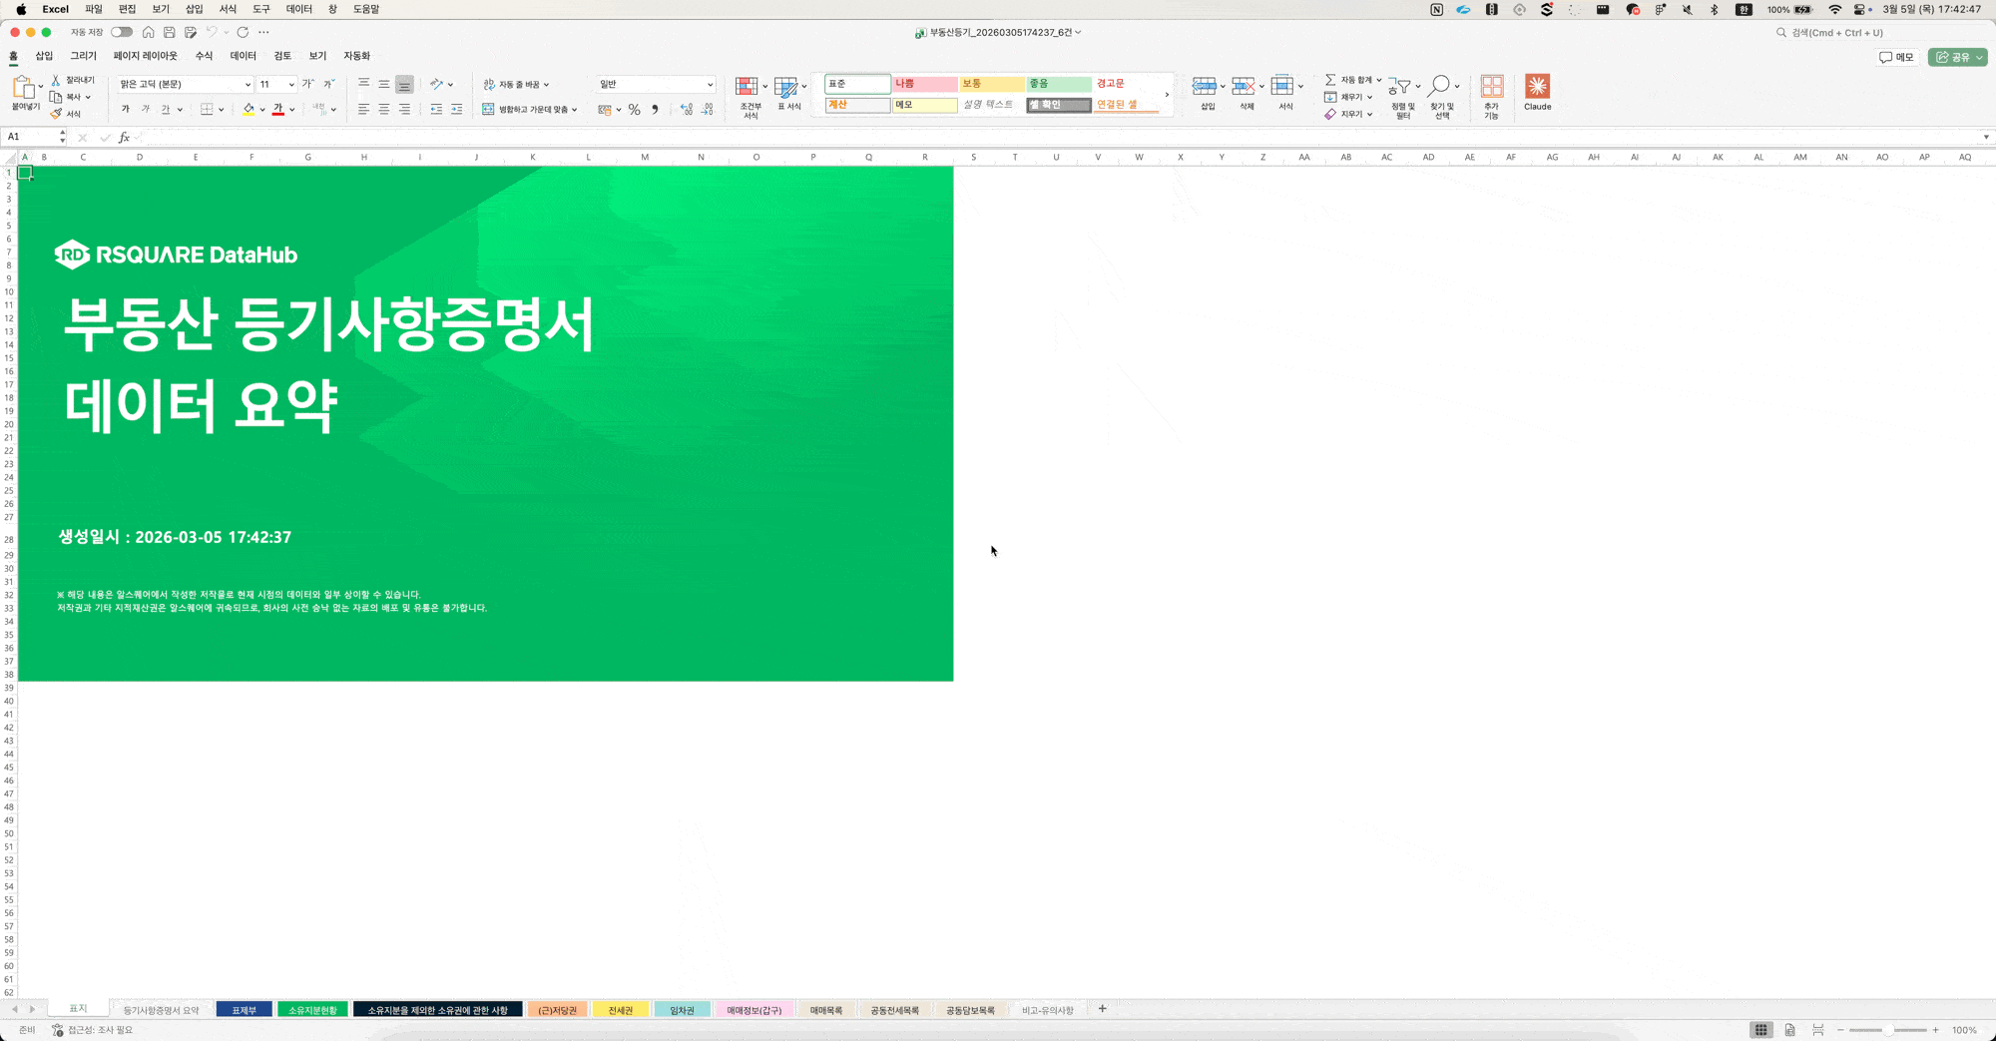Open the 페이지 레이아웃 ribbon tab
This screenshot has height=1041, width=1996.
coord(145,56)
